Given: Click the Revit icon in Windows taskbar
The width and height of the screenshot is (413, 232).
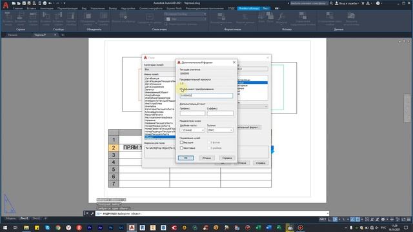Looking at the screenshot, I should pos(142,227).
